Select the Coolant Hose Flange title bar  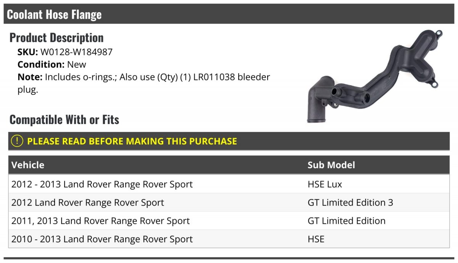[x=229, y=14]
